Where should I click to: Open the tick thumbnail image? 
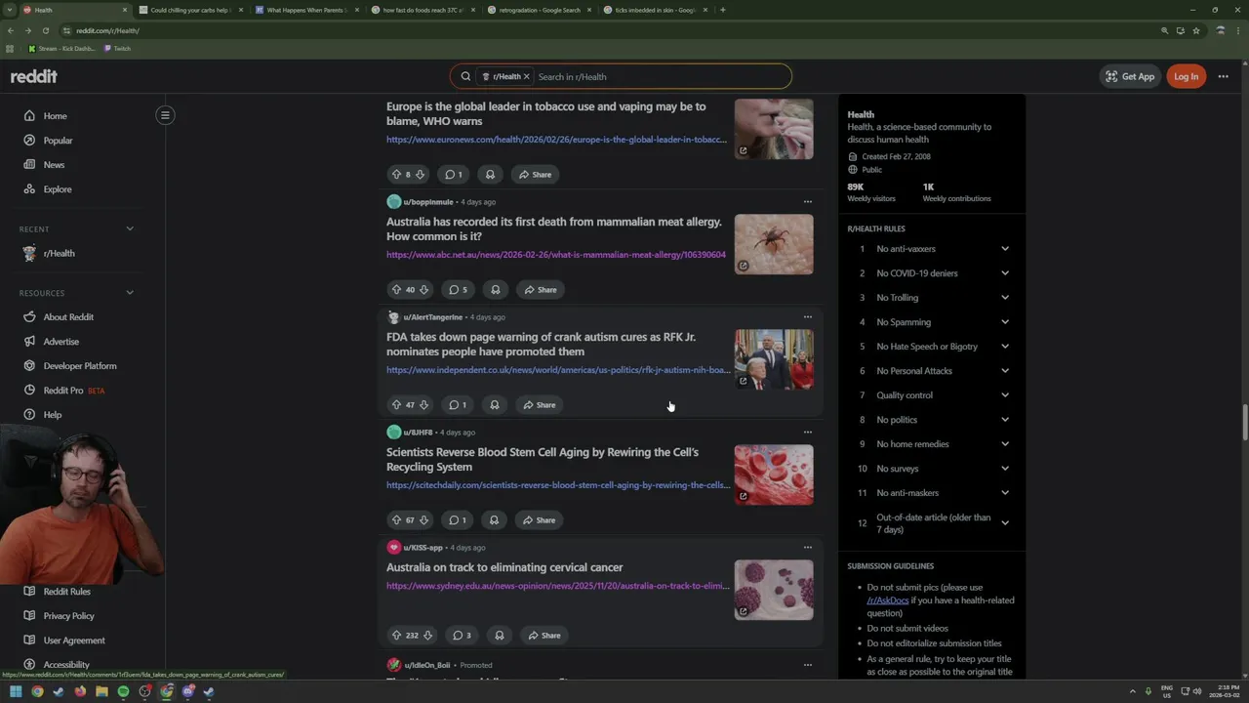[x=774, y=244]
